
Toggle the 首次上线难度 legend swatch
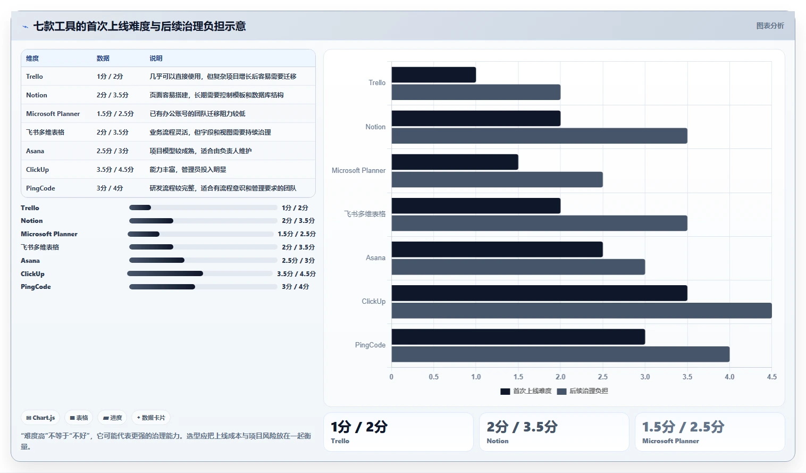[x=505, y=391]
